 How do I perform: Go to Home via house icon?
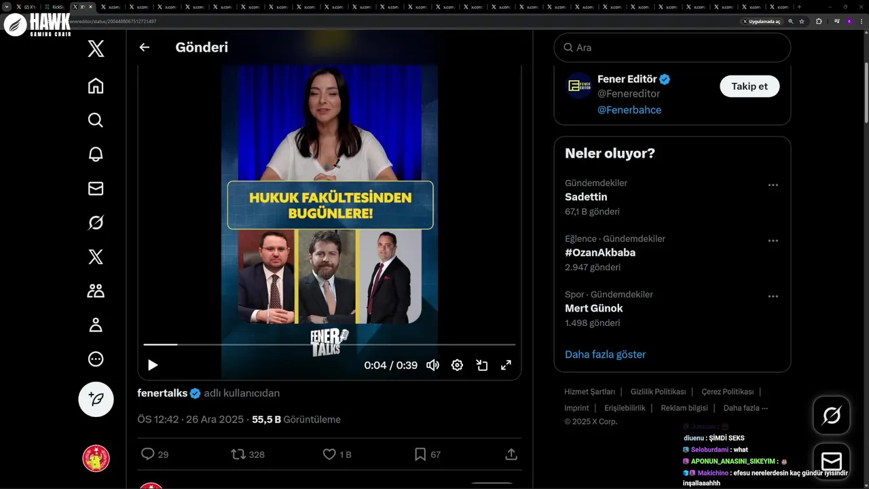click(96, 86)
